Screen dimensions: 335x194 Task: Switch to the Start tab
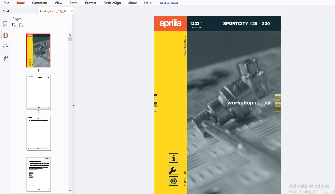pyautogui.click(x=19, y=11)
